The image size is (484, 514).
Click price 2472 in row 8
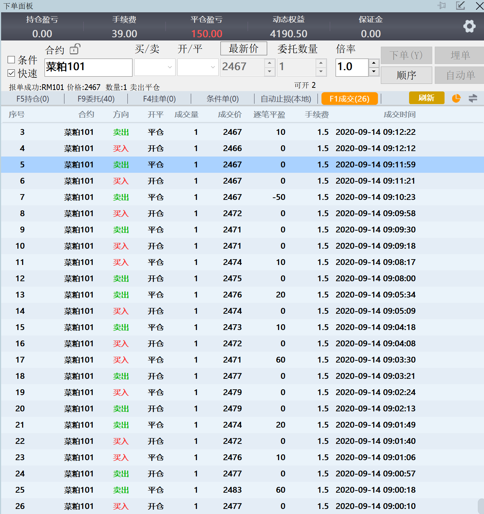(232, 213)
